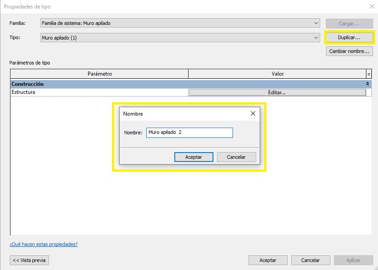378x270 pixels.
Task: Close the Propiedades de tipo window
Action: (x=371, y=7)
